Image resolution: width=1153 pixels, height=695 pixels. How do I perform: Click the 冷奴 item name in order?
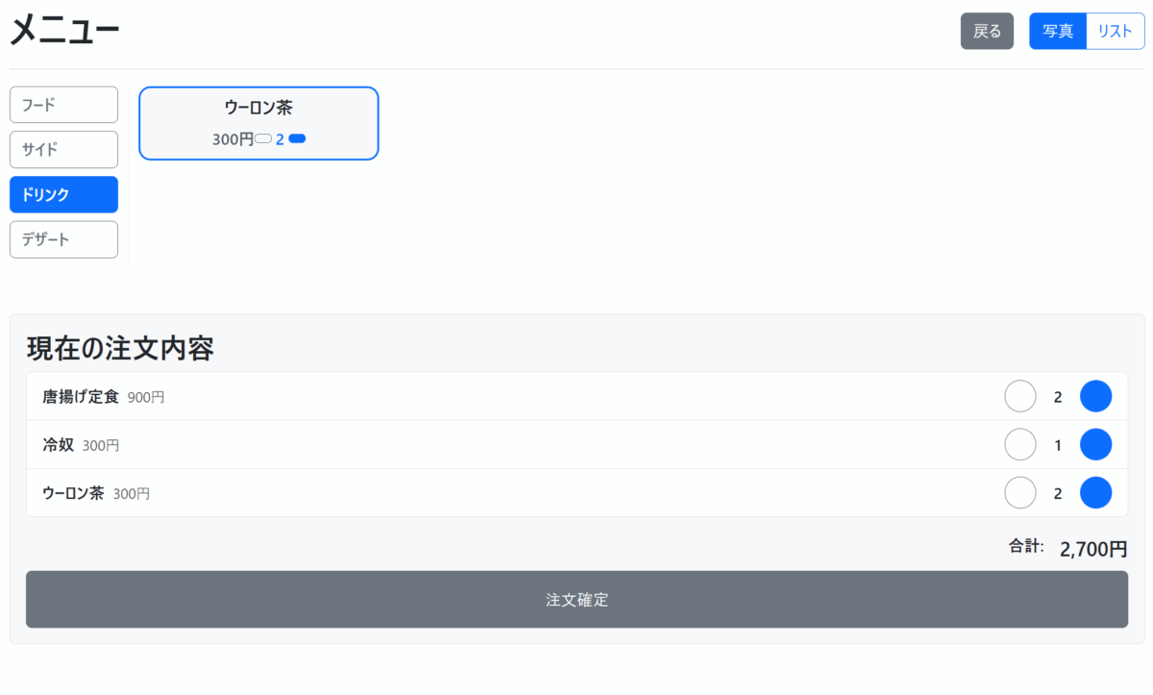pyautogui.click(x=58, y=445)
